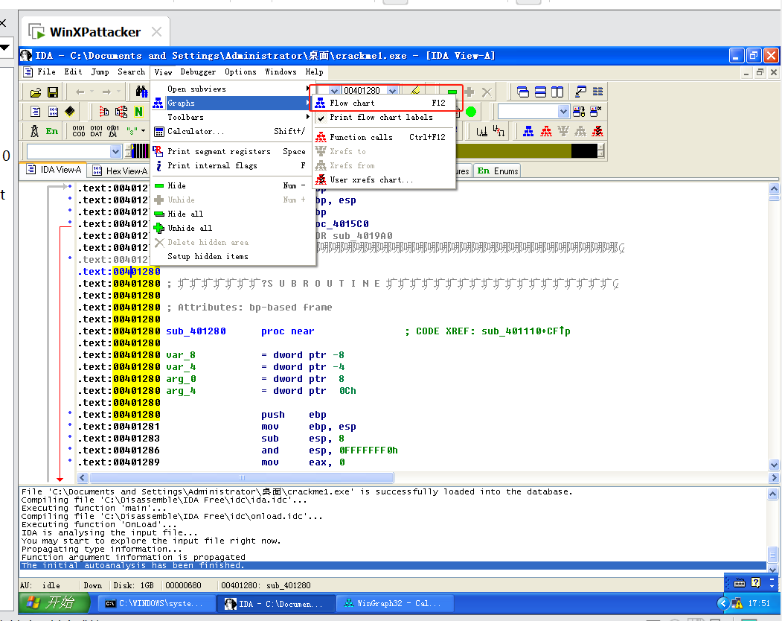The height and width of the screenshot is (621, 782).
Task: Click the yellow highlighter toolbar icon
Action: pyautogui.click(x=415, y=90)
